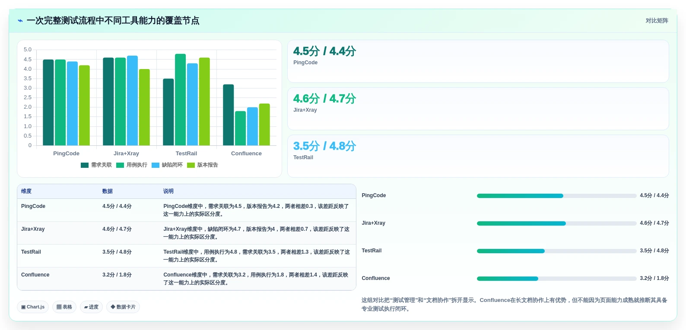Viewport: 686px width, 330px height.
Task: Click the TestRail x-axis label on the chart
Action: point(186,154)
